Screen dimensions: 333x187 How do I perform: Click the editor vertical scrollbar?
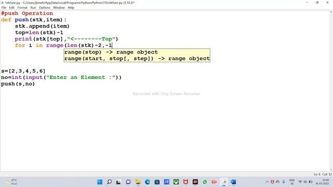[331, 91]
